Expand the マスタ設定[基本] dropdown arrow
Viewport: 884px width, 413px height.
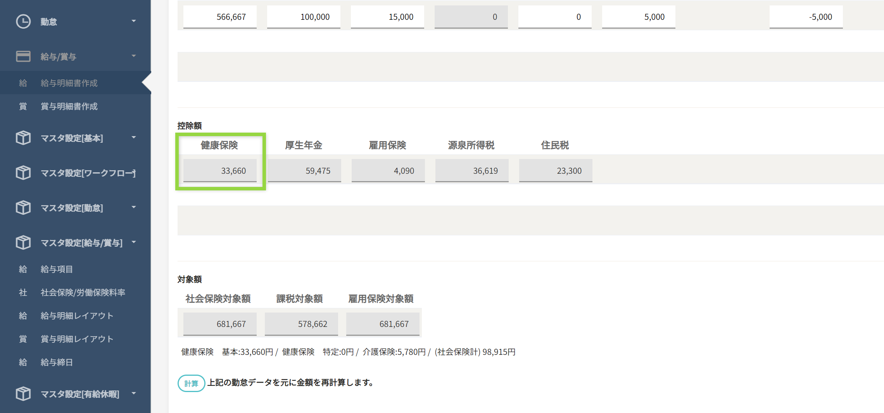point(134,137)
